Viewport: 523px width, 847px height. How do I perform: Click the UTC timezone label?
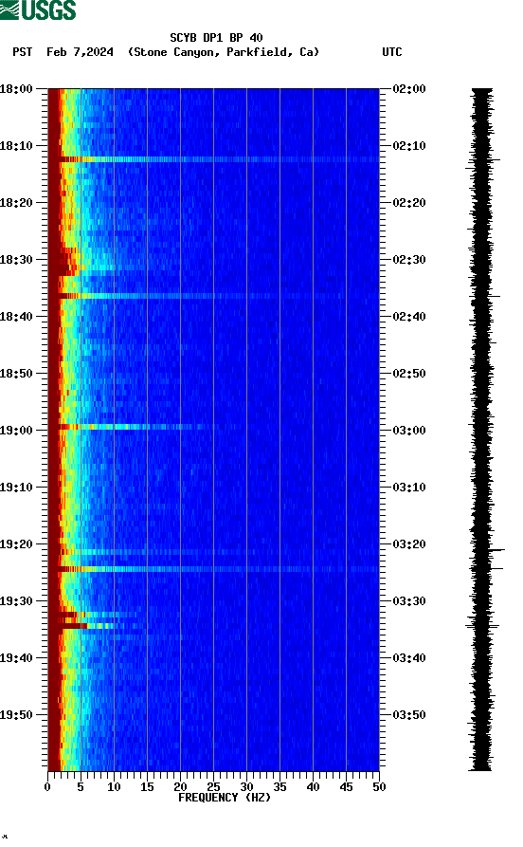[x=392, y=52]
